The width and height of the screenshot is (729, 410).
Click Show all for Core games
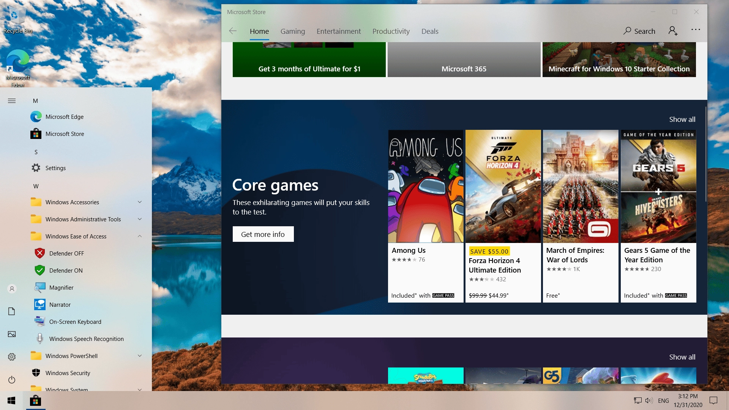point(682,119)
